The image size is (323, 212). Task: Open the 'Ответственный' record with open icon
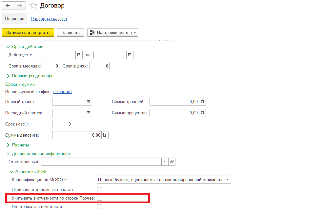(x=172, y=162)
